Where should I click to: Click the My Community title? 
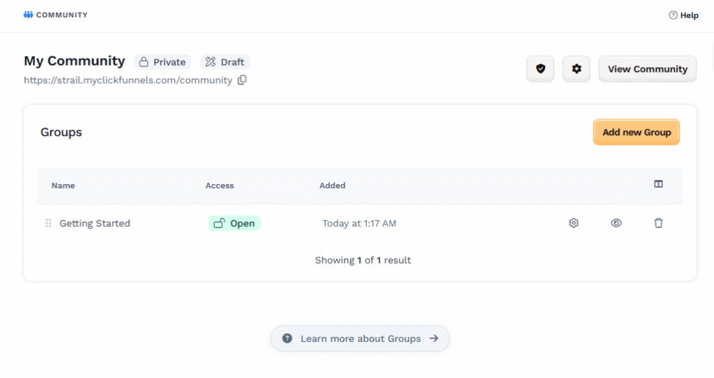pos(74,61)
